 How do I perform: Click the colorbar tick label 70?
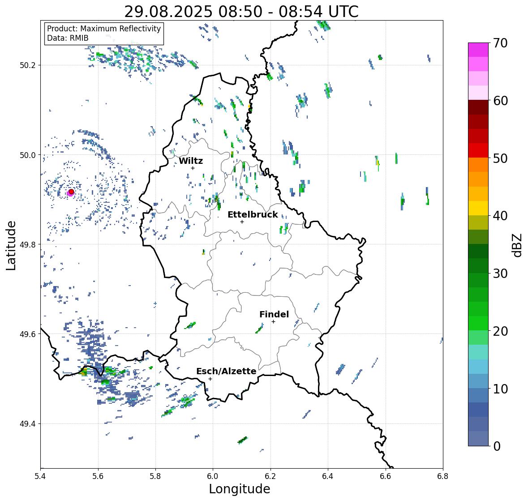pyautogui.click(x=500, y=43)
